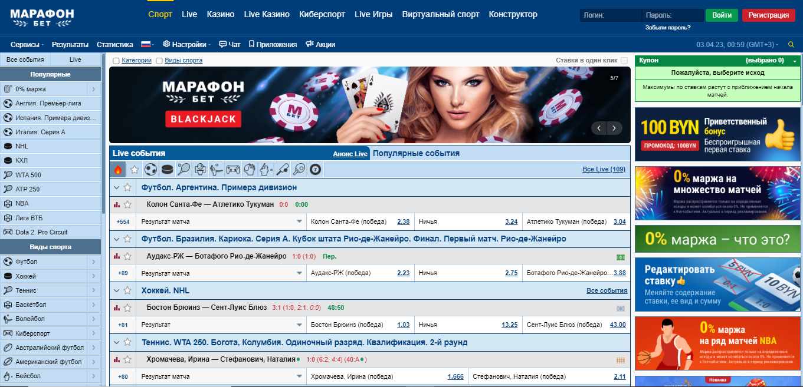
Task: Open favorites star filter in live events bar
Action: pyautogui.click(x=135, y=170)
